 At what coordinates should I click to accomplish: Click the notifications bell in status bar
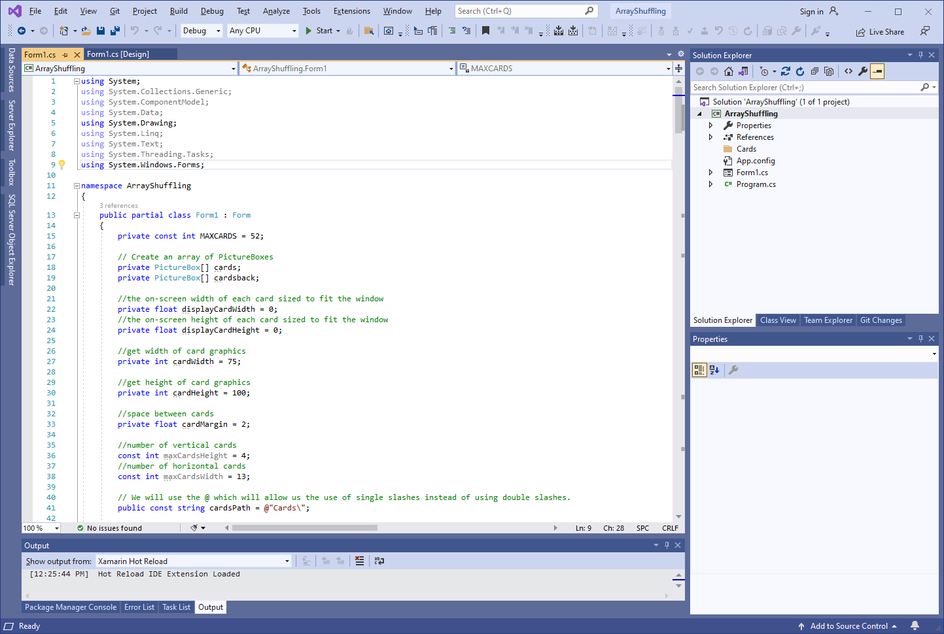click(x=915, y=626)
